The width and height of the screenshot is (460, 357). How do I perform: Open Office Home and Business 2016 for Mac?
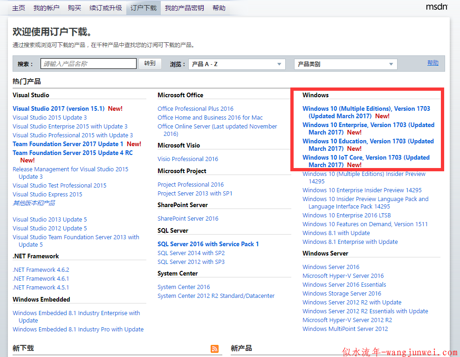coord(210,118)
